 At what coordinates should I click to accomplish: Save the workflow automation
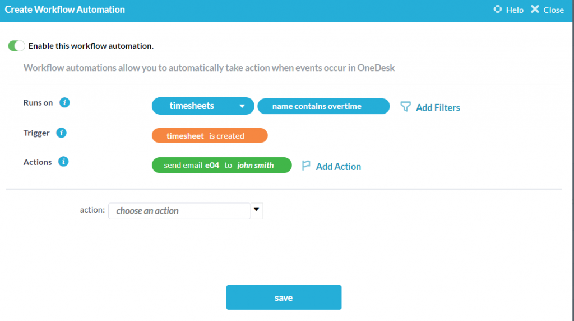click(284, 298)
